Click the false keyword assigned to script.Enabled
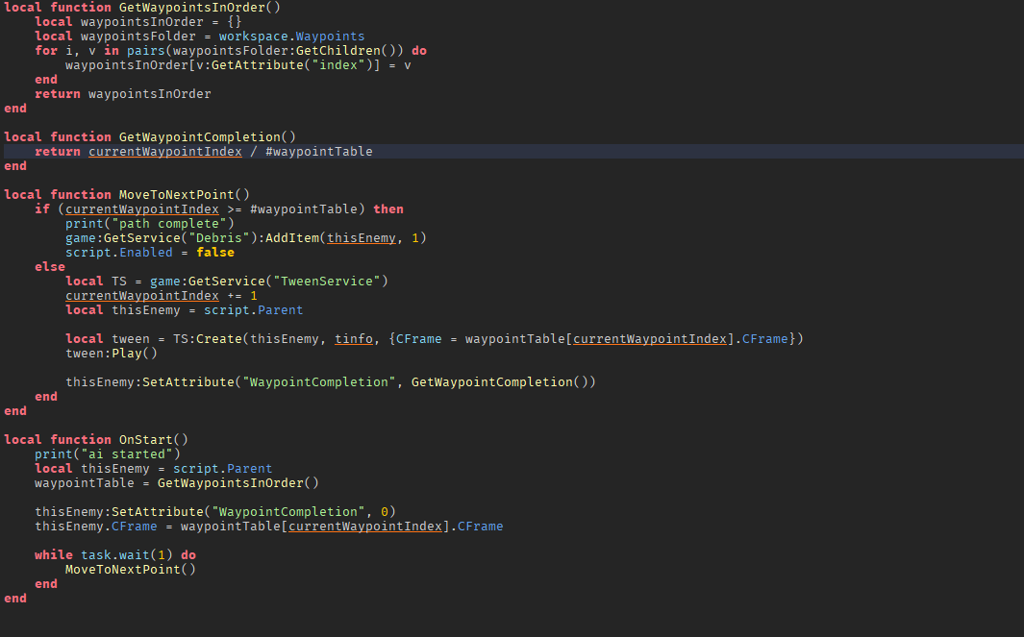The image size is (1024, 637). click(215, 252)
